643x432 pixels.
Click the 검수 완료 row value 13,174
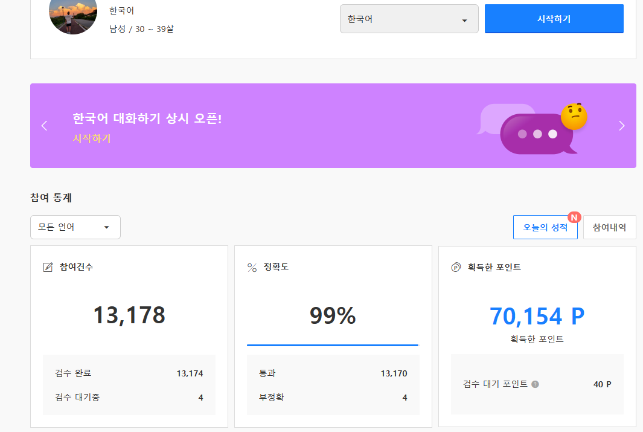(x=190, y=373)
